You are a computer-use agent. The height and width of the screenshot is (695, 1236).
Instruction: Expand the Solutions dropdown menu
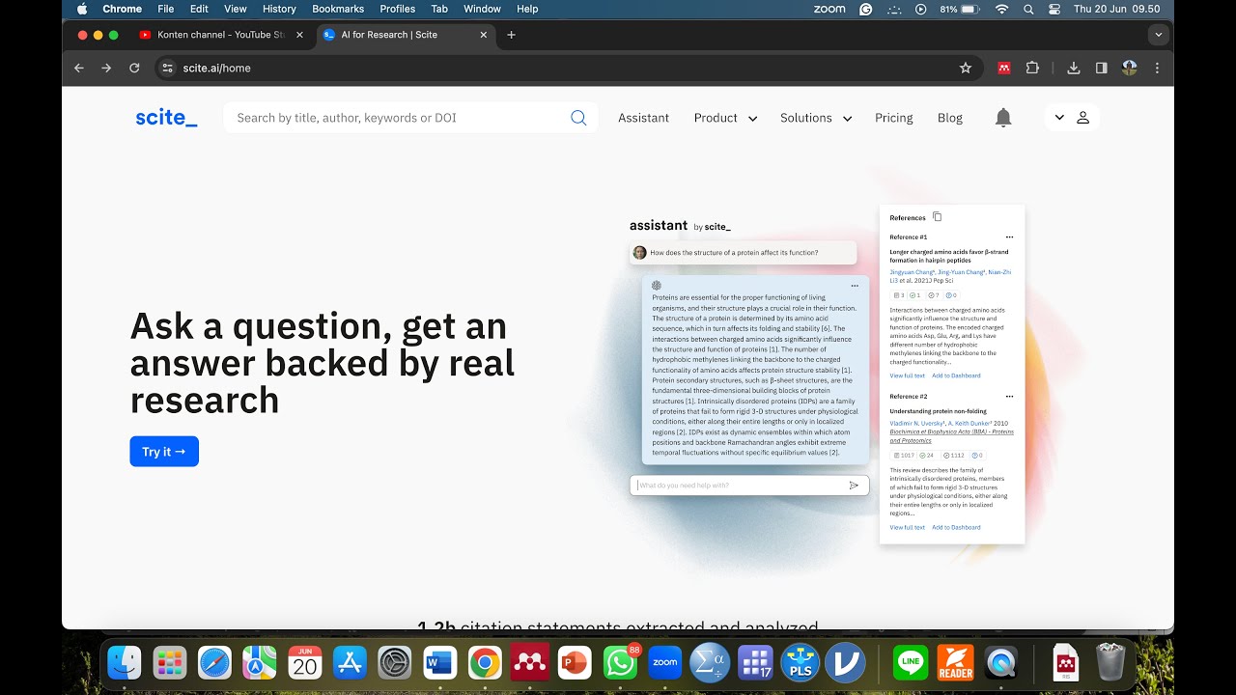pos(816,118)
